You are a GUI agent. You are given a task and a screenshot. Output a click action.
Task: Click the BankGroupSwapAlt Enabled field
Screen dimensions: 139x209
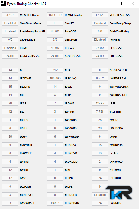(x=10, y=32)
